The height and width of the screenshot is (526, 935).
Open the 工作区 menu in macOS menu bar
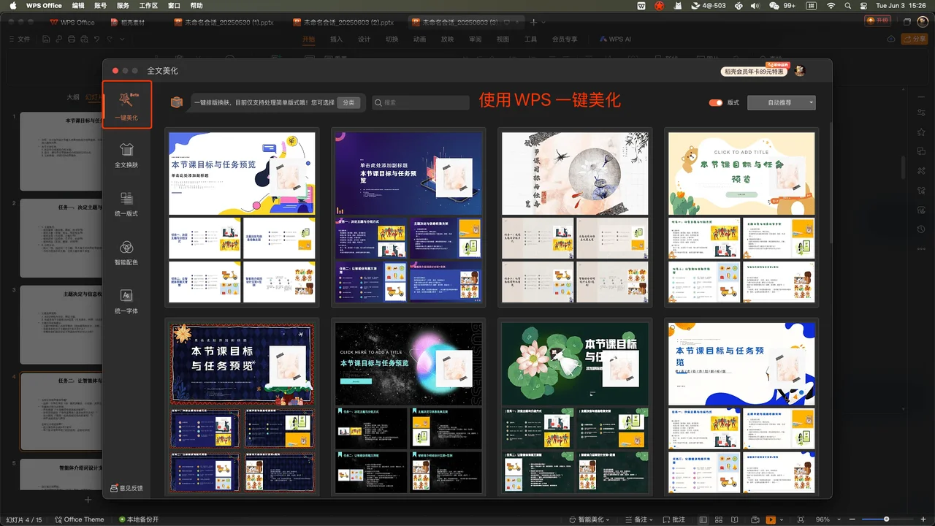(148, 5)
